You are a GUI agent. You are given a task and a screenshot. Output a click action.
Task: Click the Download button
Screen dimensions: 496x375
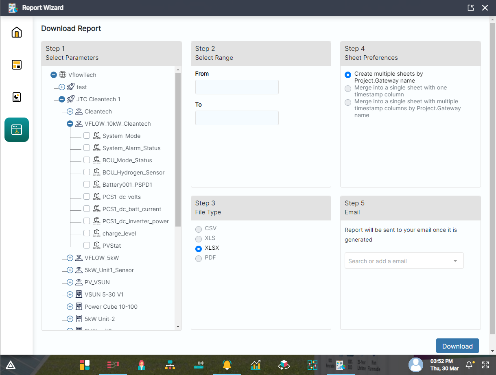point(457,346)
